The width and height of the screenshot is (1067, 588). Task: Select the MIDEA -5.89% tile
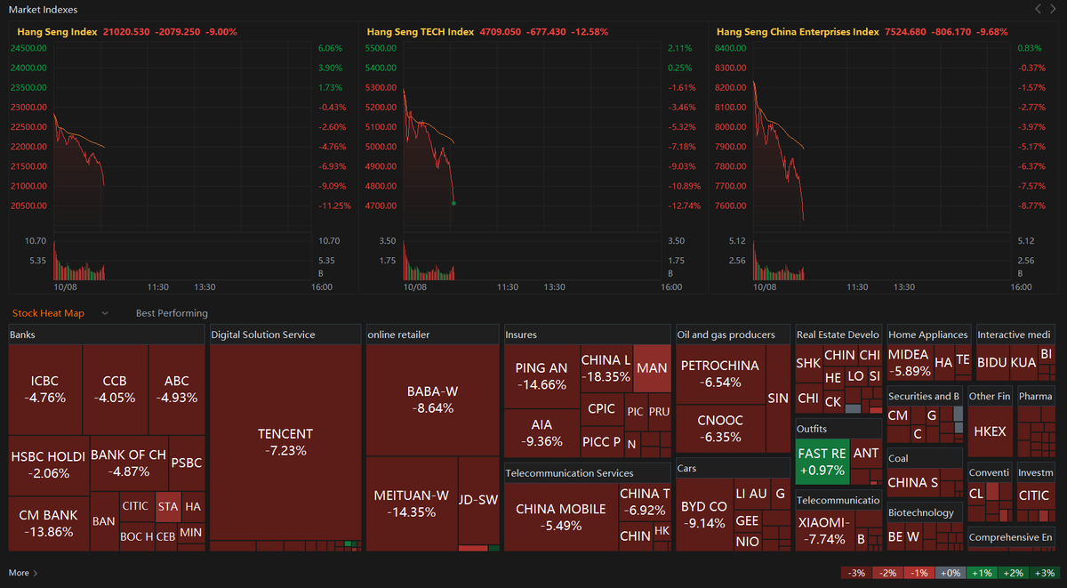(909, 363)
